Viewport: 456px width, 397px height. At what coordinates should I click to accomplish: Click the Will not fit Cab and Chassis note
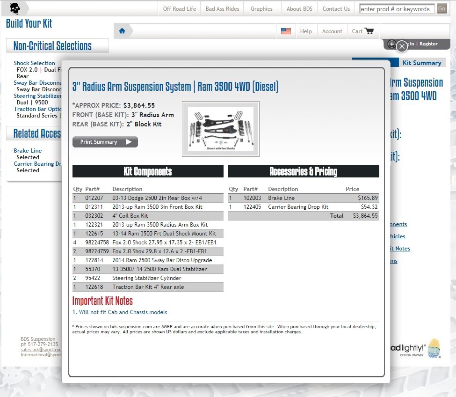click(x=120, y=312)
